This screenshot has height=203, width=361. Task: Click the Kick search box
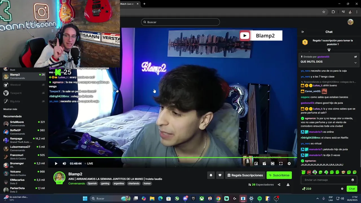(x=180, y=22)
